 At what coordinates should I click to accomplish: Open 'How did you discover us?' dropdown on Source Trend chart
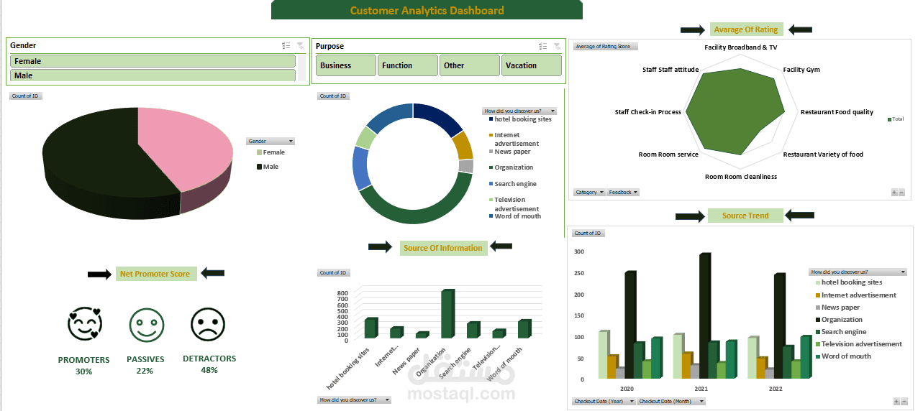tap(858, 272)
